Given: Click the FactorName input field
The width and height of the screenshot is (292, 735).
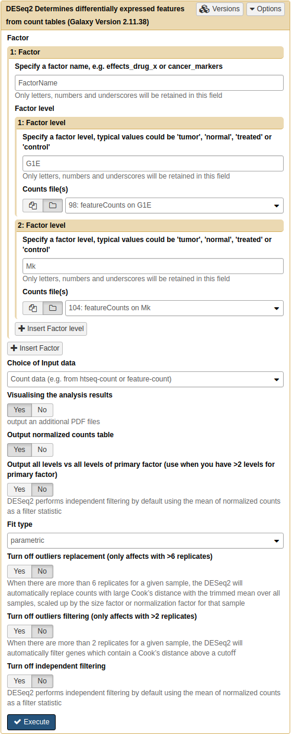Looking at the screenshot, I should tap(149, 82).
